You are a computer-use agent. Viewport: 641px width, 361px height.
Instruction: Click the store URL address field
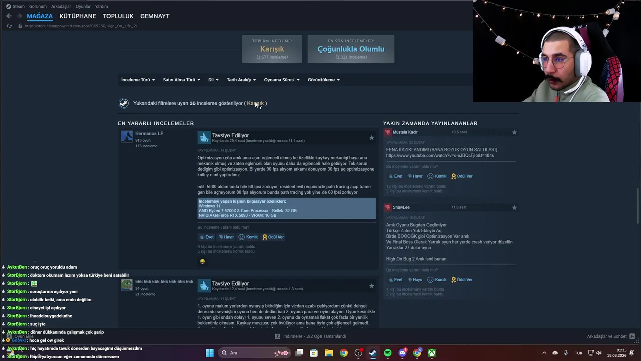tap(80, 26)
